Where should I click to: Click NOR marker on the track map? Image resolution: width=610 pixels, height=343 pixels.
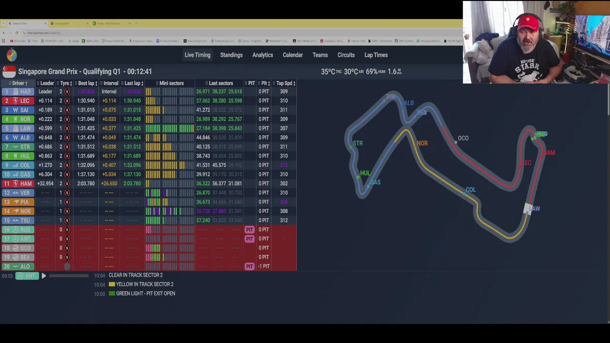point(422,143)
